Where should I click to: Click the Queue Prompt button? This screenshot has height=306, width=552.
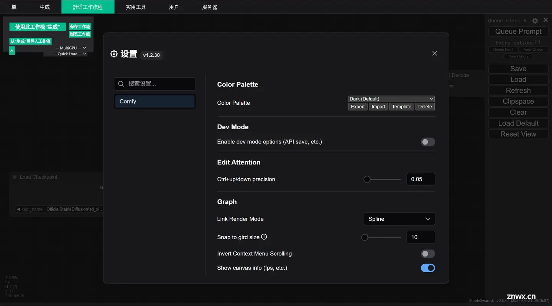tap(518, 31)
